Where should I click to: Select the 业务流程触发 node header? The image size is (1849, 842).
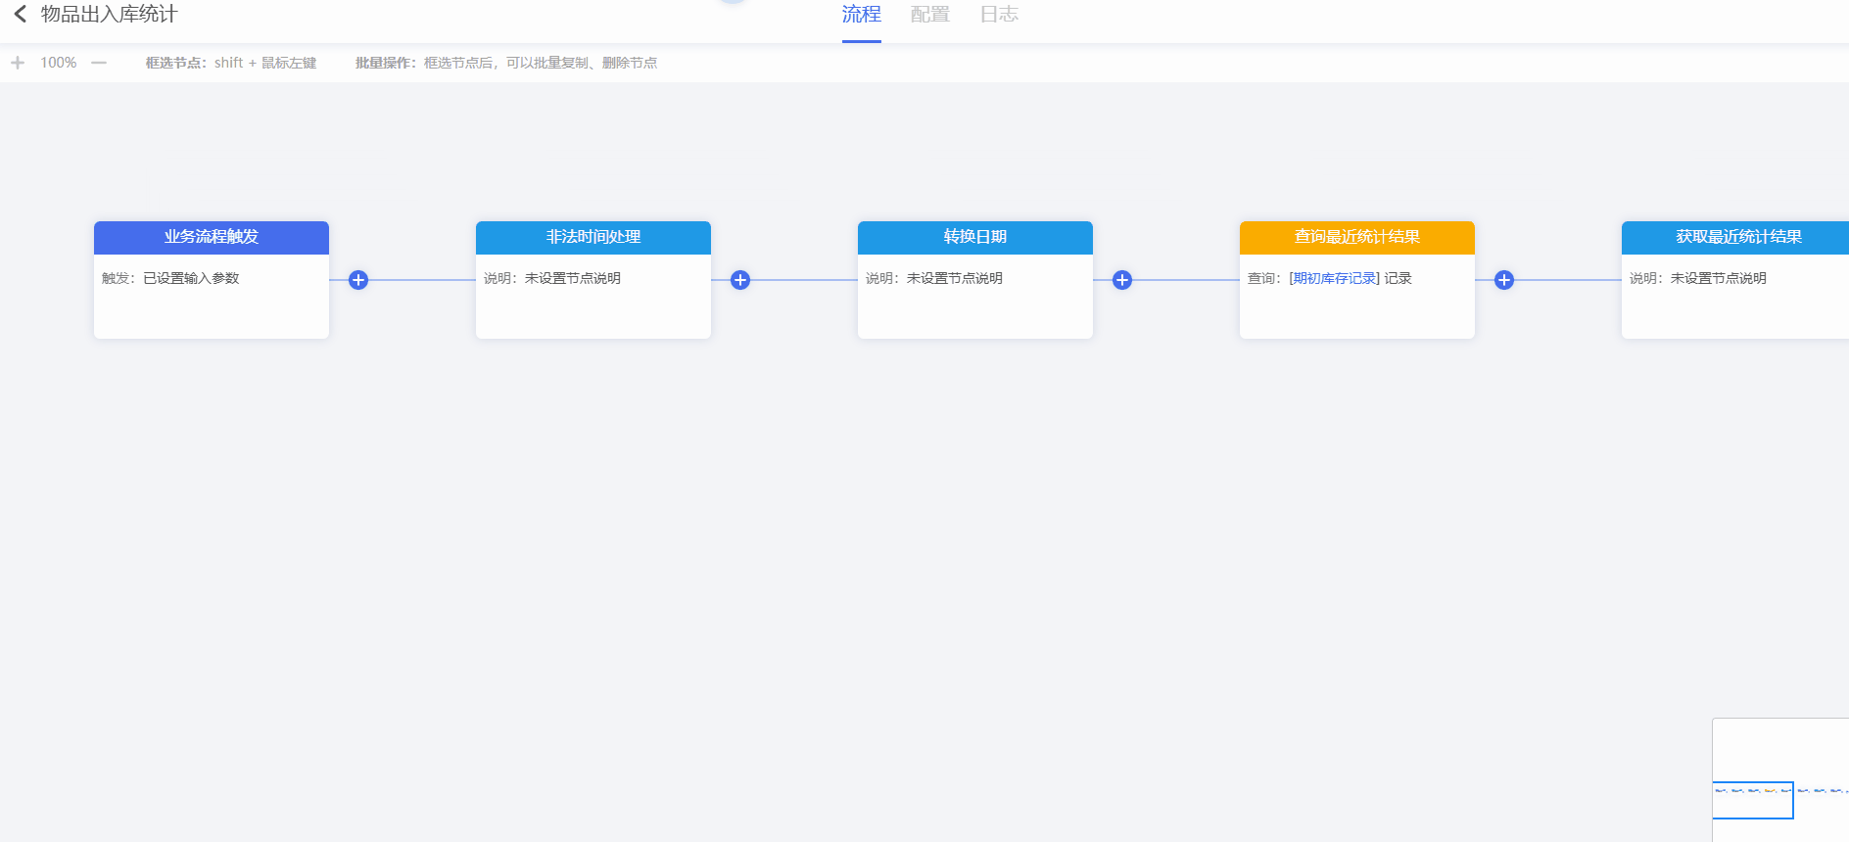212,237
